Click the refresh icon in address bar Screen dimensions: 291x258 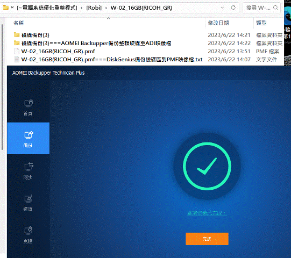[x=233, y=8]
